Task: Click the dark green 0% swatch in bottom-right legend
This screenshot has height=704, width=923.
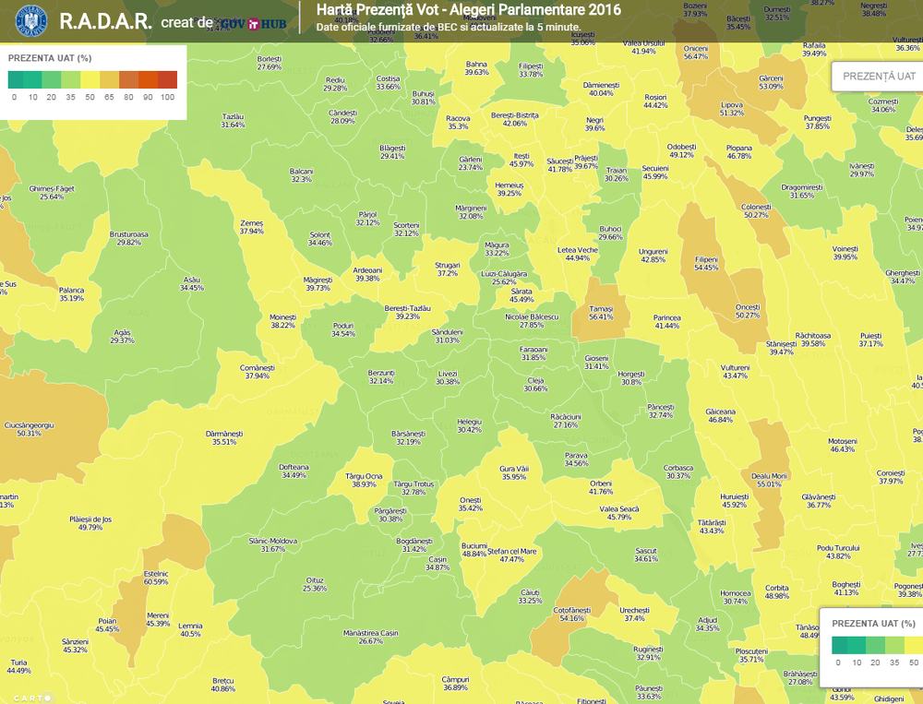Action: tap(838, 645)
